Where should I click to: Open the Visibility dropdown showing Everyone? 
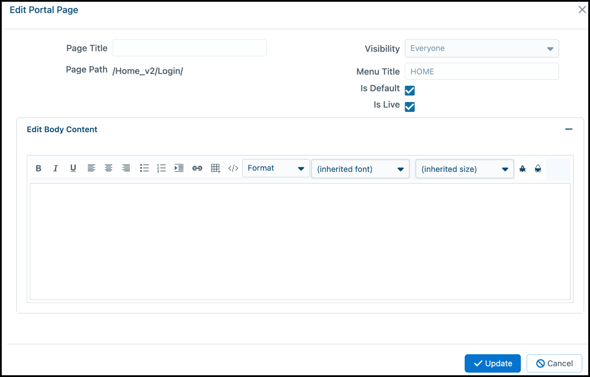click(x=481, y=48)
